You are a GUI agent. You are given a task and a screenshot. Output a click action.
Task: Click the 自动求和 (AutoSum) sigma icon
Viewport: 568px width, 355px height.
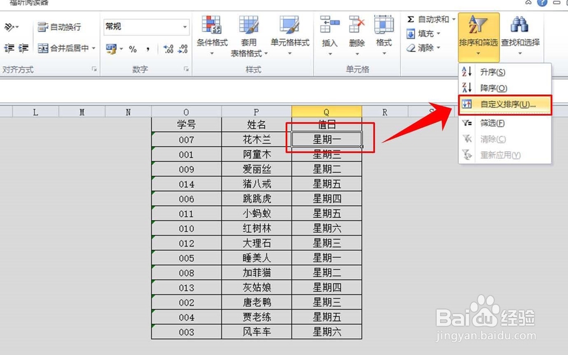click(x=412, y=19)
